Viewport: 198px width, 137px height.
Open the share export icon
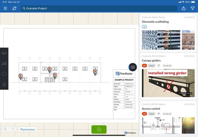click(x=184, y=9)
